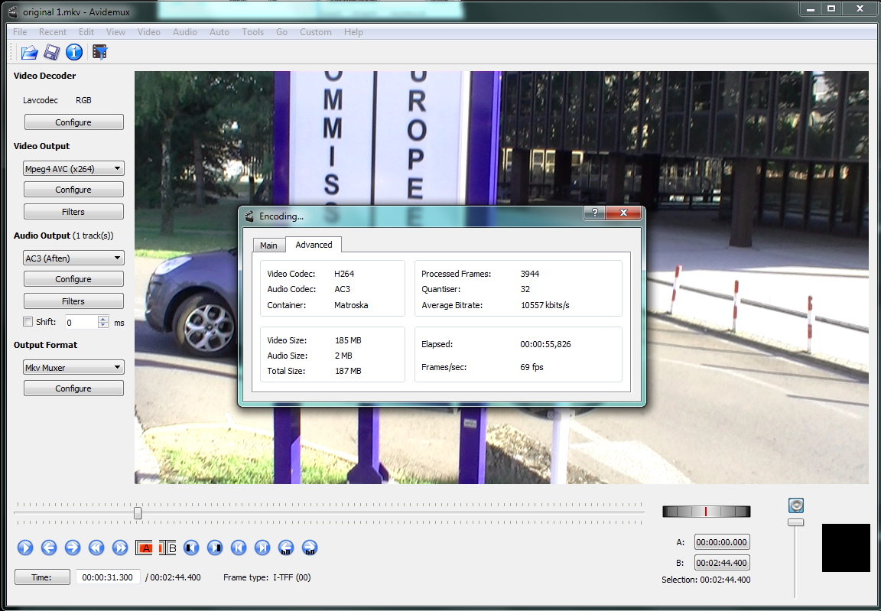Click the Processed Frames value 3944

530,274
